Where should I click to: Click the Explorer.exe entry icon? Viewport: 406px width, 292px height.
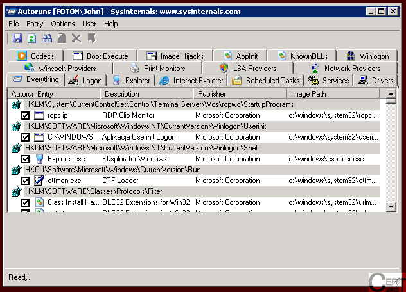click(x=39, y=159)
